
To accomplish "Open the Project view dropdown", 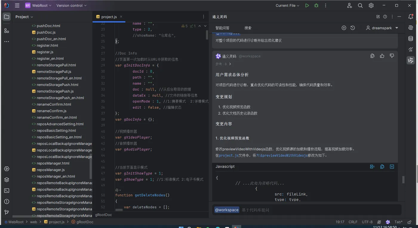I will coord(24,17).
